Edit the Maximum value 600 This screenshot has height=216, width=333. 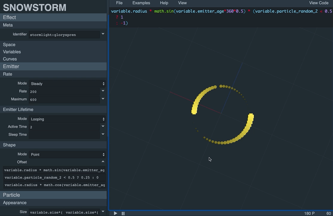click(x=64, y=99)
